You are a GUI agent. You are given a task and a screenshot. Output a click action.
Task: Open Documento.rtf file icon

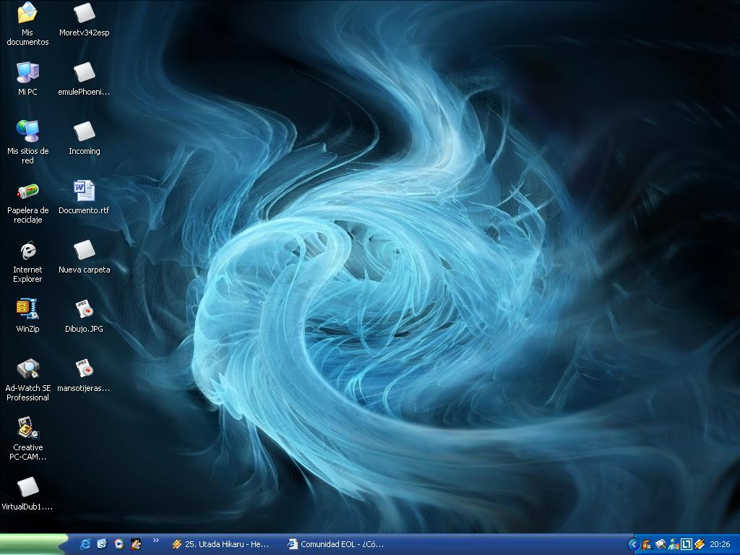[x=84, y=191]
